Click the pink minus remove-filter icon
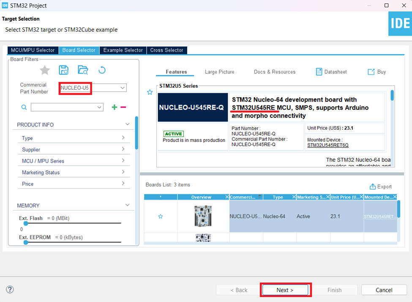The image size is (412, 302). (x=123, y=107)
